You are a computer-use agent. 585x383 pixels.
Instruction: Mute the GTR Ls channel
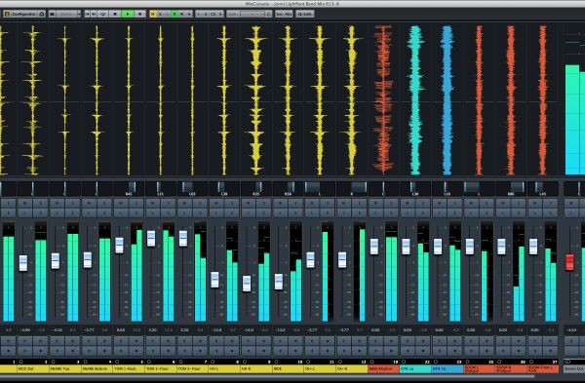[x=407, y=204]
